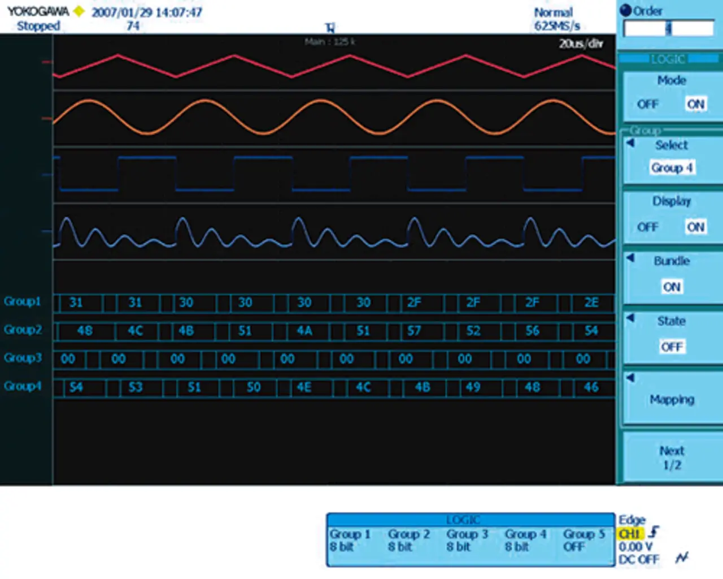Click the yellow CH1 trigger source indicator
The width and height of the screenshot is (723, 579).
(x=630, y=534)
